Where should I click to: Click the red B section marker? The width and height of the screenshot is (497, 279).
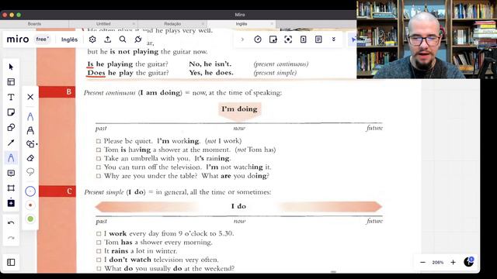click(57, 91)
